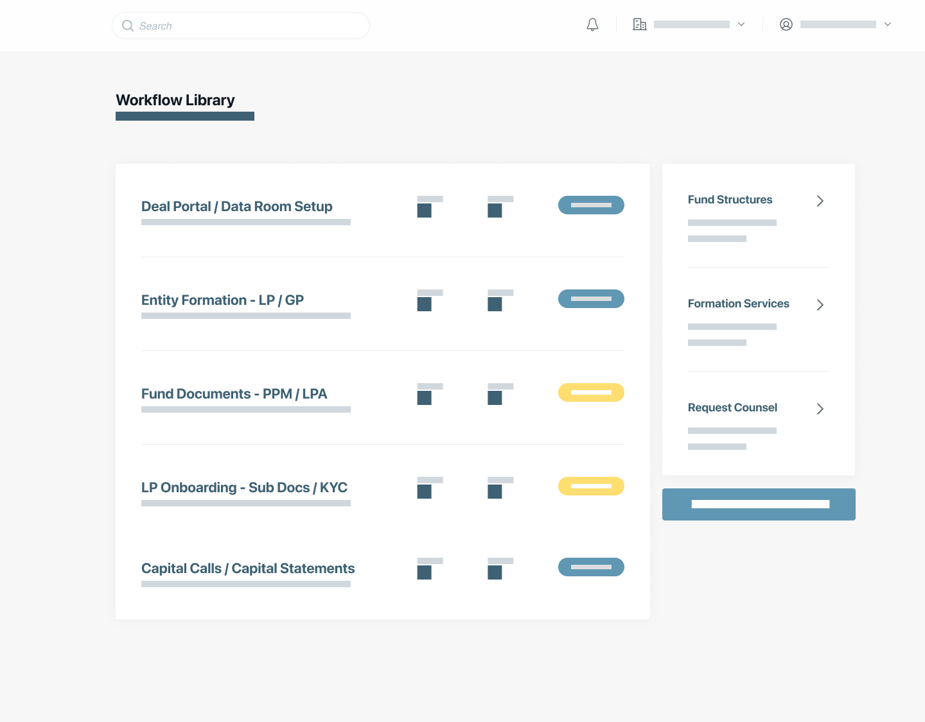Click the blue status pill for Entity Formation
925x722 pixels.
click(591, 299)
